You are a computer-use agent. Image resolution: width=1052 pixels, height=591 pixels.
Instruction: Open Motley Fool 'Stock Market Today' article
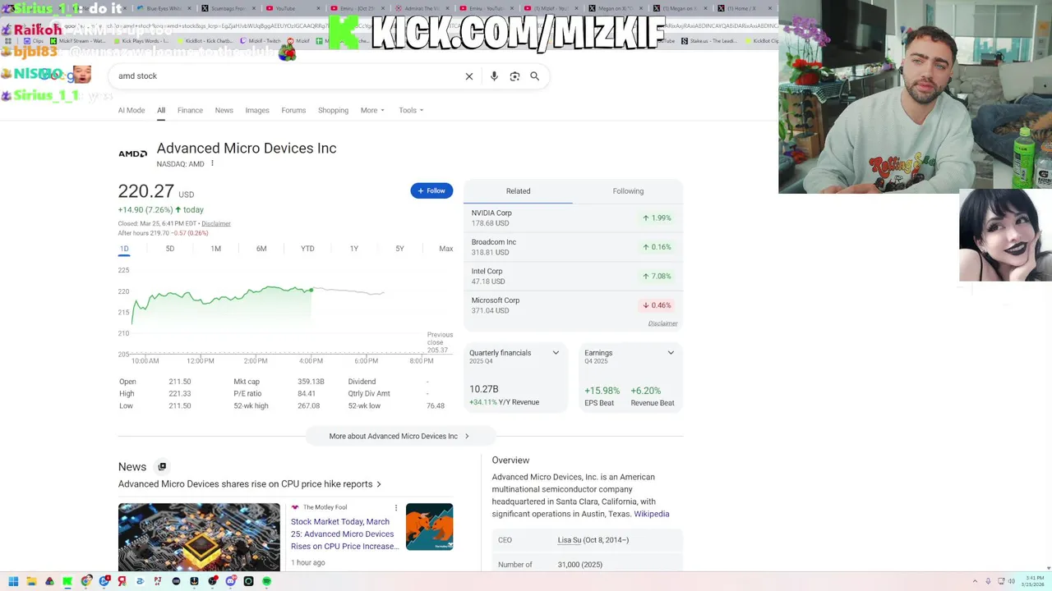pos(344,534)
